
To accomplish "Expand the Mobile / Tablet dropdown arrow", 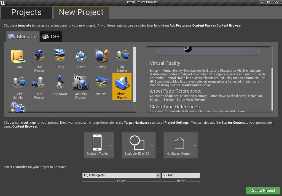I will pos(110,145).
